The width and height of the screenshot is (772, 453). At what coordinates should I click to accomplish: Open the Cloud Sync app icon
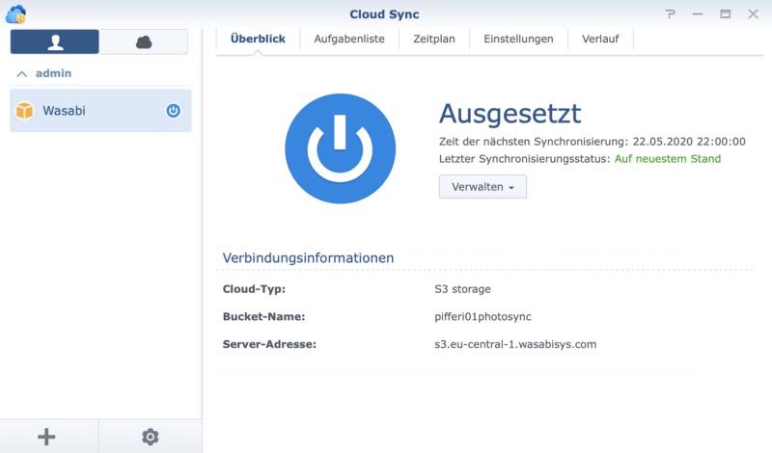point(15,13)
